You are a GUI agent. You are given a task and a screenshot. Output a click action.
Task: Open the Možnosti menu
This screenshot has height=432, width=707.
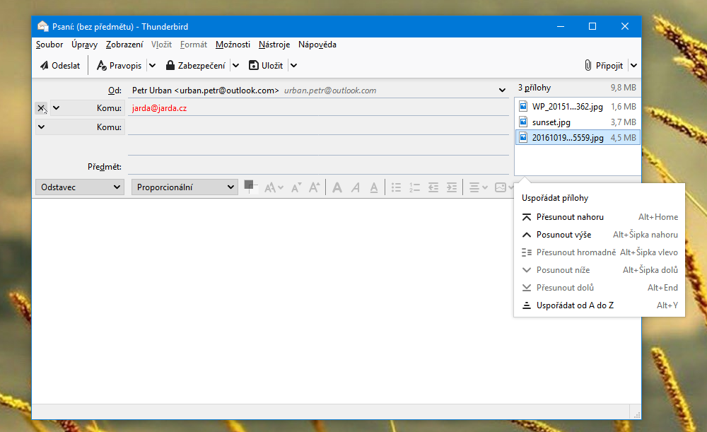pos(233,45)
